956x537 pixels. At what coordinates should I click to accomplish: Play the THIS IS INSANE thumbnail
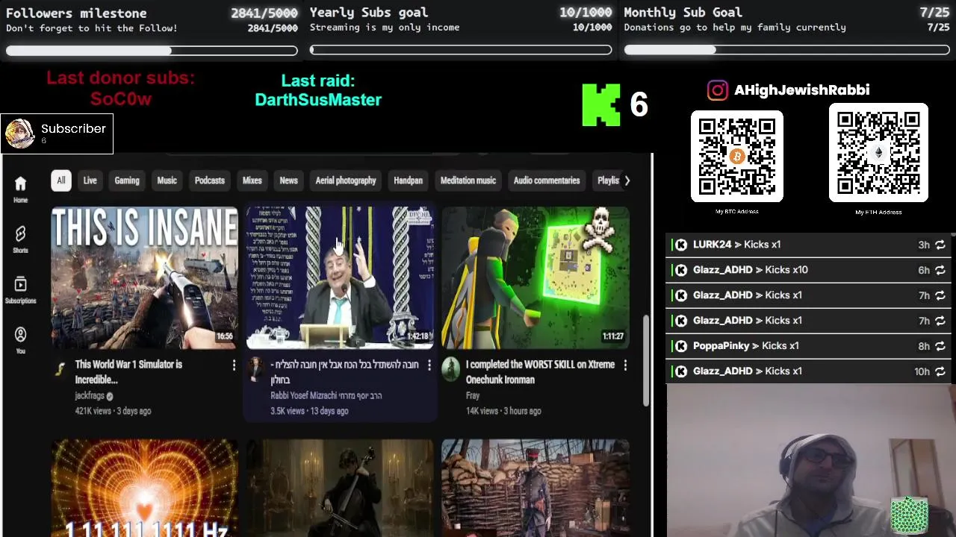pyautogui.click(x=145, y=278)
